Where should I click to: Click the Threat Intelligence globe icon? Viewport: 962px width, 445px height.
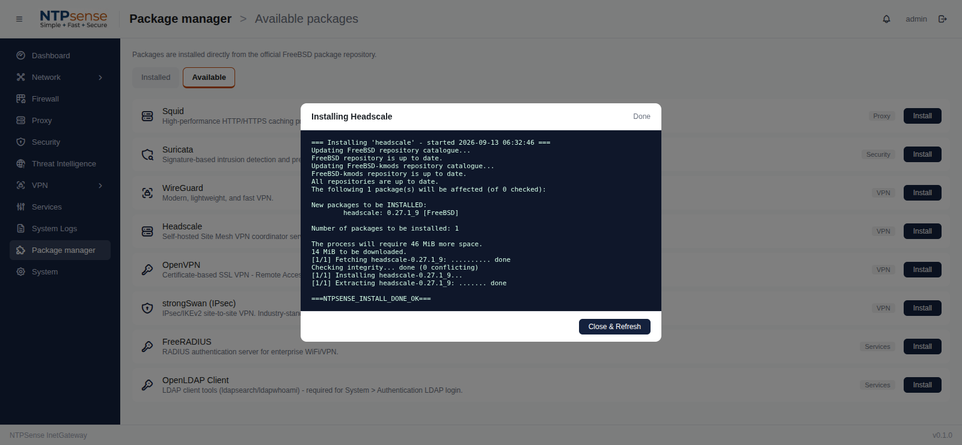click(21, 164)
